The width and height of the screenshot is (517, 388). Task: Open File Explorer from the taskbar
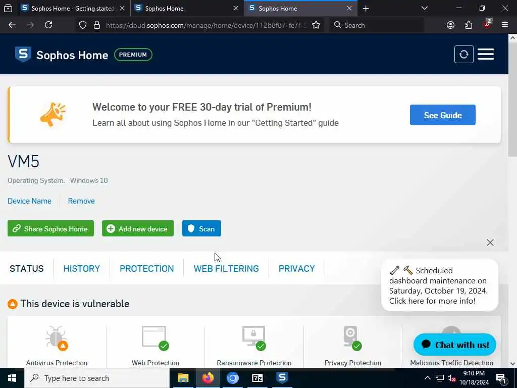(x=183, y=378)
